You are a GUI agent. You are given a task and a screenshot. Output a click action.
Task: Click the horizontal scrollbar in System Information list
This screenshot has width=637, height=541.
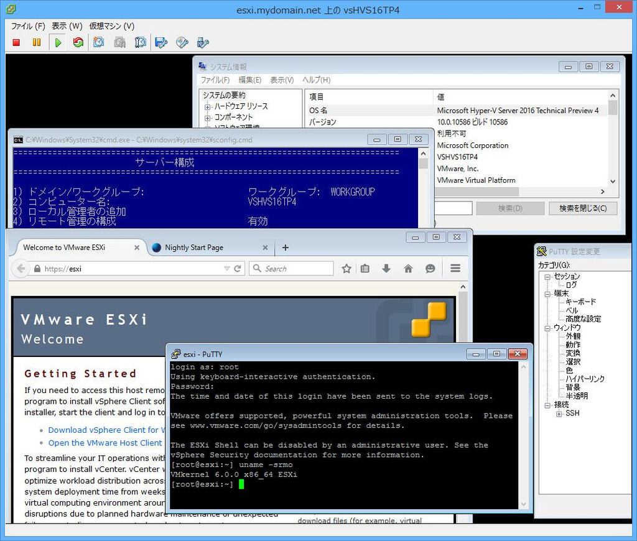pyautogui.click(x=478, y=192)
